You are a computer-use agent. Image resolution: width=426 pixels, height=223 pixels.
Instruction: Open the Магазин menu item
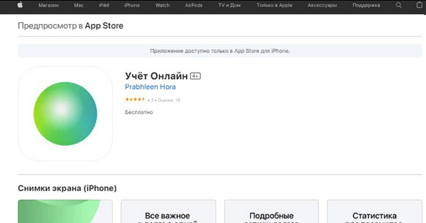(x=49, y=5)
